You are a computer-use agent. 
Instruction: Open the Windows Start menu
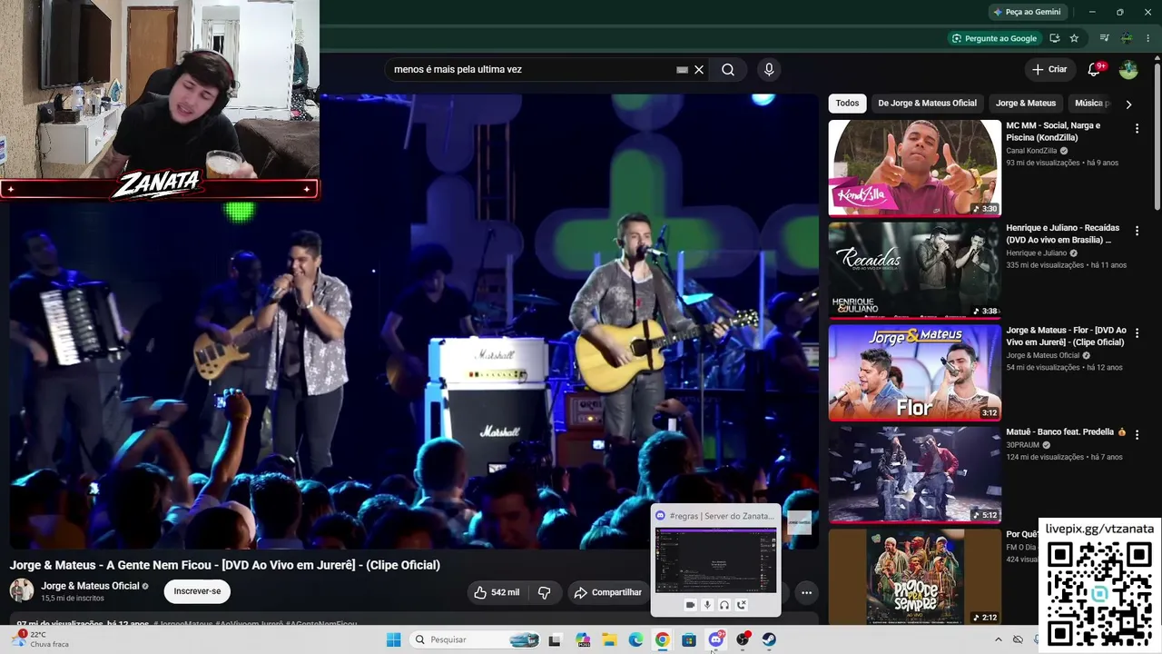click(393, 640)
